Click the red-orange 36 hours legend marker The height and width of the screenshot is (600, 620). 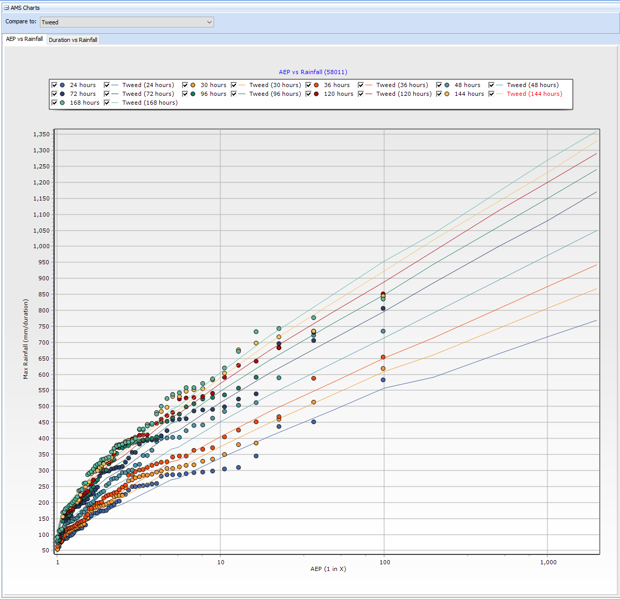pyautogui.click(x=316, y=85)
